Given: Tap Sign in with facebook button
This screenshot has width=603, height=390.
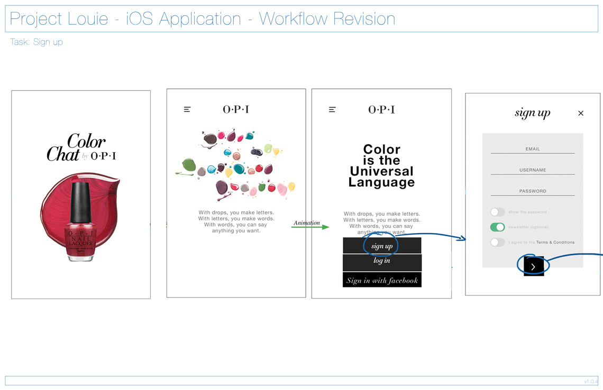Looking at the screenshot, I should click(x=382, y=280).
